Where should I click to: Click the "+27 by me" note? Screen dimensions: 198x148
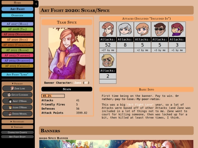[108, 50]
